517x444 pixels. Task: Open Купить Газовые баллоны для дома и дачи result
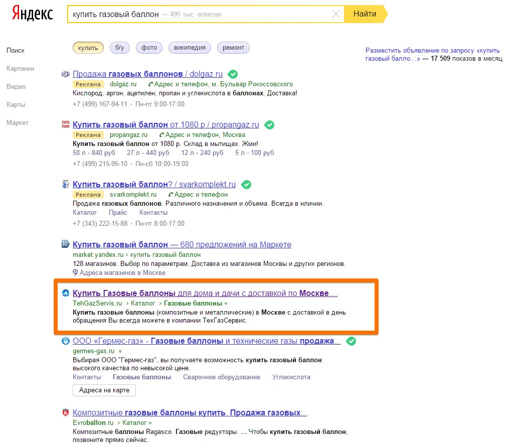click(x=205, y=293)
